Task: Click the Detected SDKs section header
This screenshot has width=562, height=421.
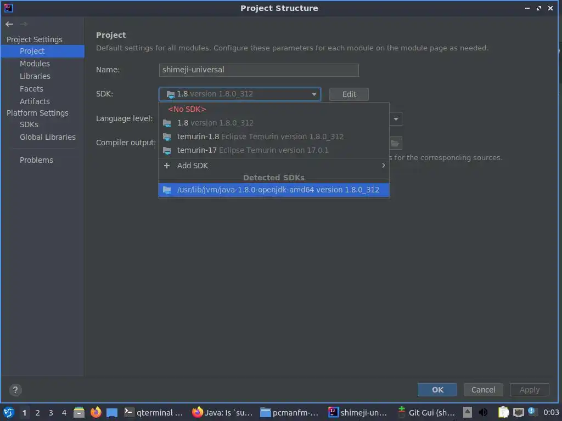Action: coord(273,178)
